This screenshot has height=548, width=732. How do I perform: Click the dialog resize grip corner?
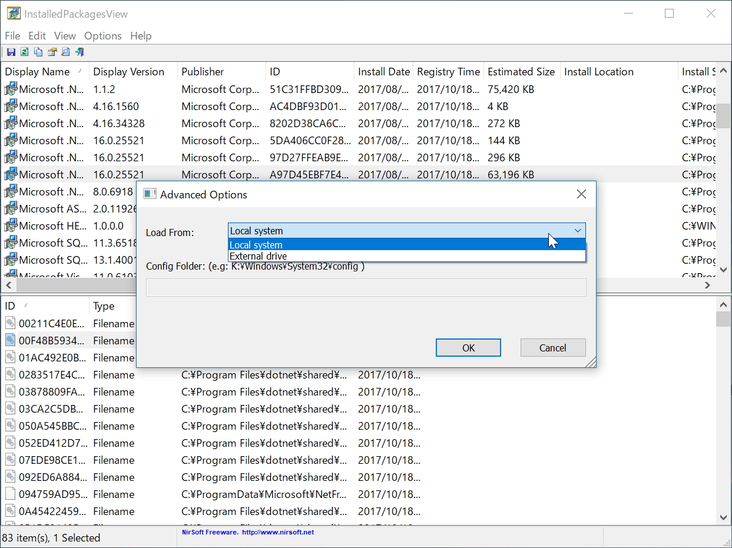(590, 362)
